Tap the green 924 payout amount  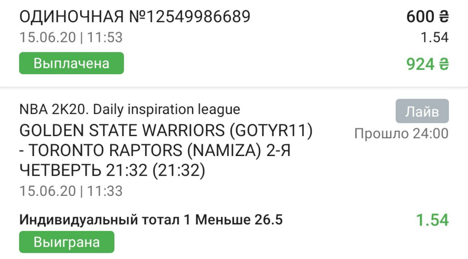click(x=420, y=64)
